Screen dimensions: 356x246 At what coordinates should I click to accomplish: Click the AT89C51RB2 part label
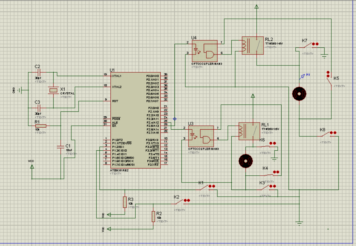tap(119, 170)
